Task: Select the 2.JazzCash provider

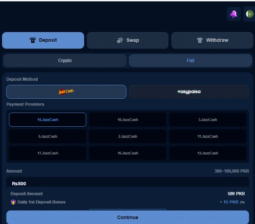Action: [127, 136]
